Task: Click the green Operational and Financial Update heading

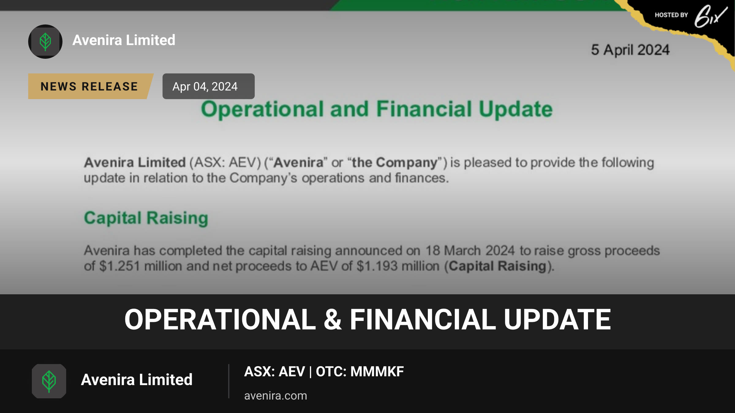Action: pos(377,110)
